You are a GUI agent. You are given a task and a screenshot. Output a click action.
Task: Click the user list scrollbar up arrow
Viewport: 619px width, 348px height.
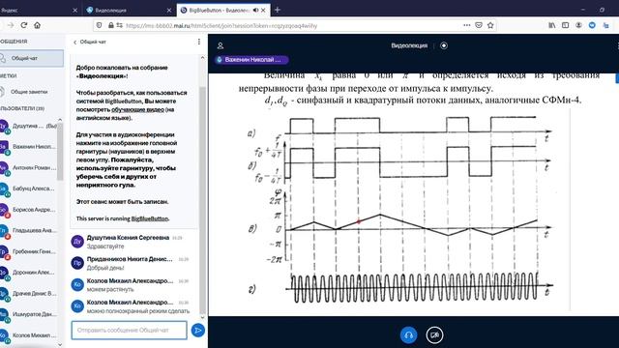click(x=60, y=120)
